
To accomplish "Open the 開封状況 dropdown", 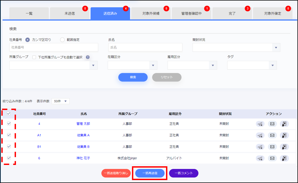I will pos(236,48).
